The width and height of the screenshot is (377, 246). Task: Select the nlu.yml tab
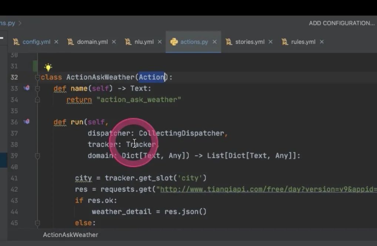click(x=144, y=42)
